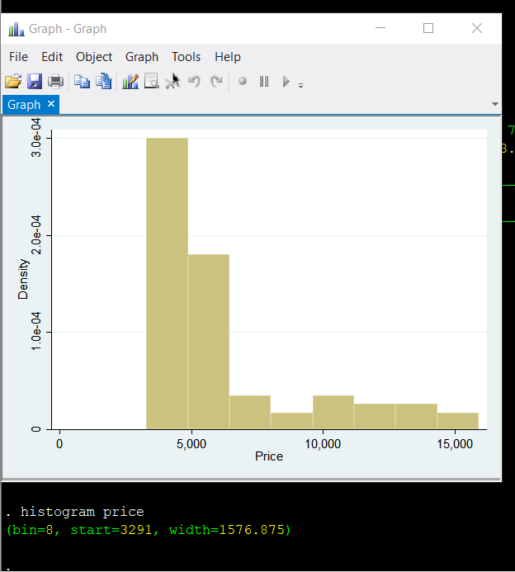Click the Copy graph toolbar icon
This screenshot has width=515, height=572.
[x=82, y=82]
